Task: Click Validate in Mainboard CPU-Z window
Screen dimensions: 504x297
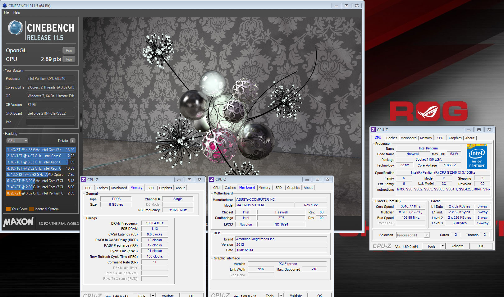Action: 296,295
